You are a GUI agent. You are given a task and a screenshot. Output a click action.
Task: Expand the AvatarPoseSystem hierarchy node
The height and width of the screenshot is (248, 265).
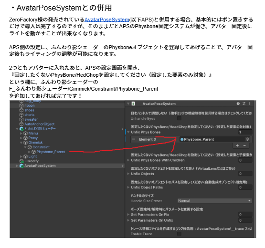17,166
